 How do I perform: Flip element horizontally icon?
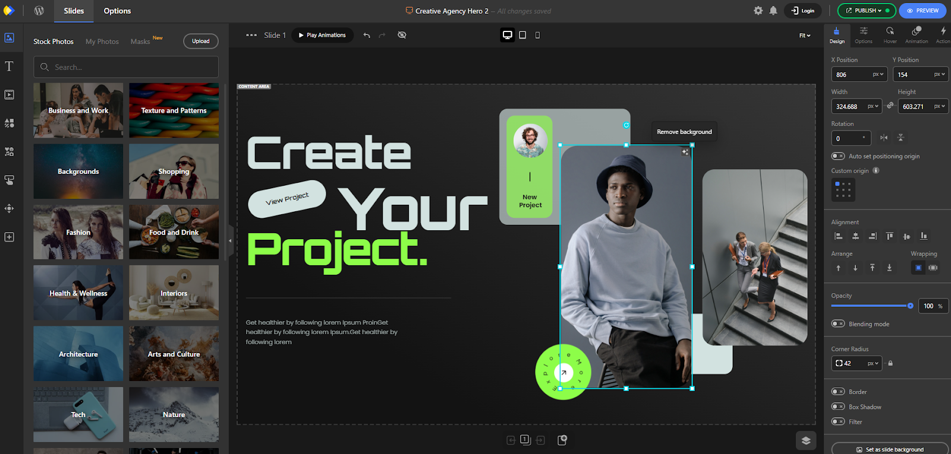click(x=884, y=138)
